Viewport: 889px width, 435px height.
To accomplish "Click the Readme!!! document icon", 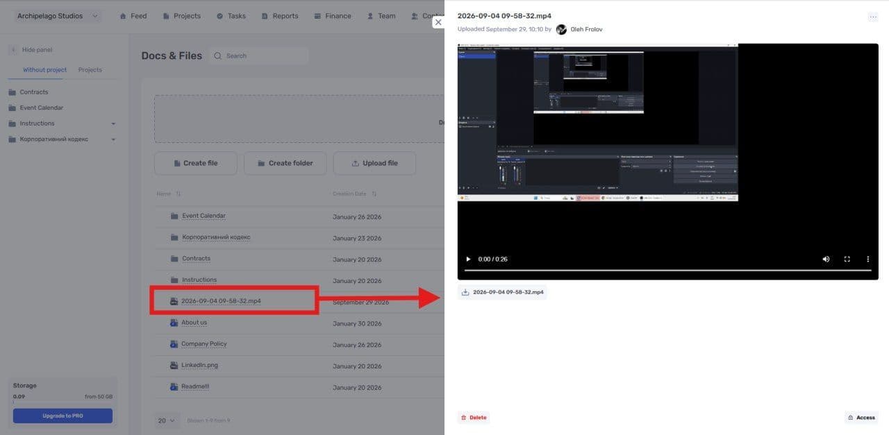I will [174, 386].
